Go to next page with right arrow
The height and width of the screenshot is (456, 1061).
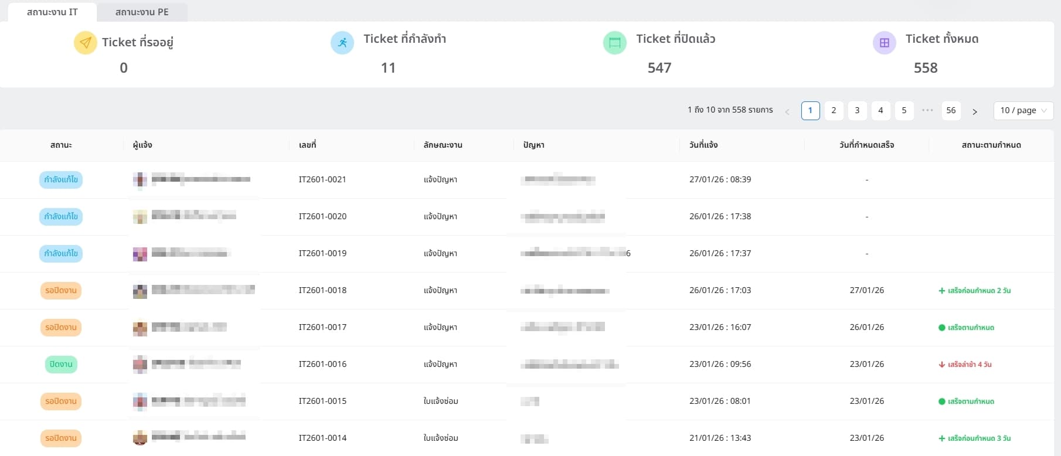974,111
